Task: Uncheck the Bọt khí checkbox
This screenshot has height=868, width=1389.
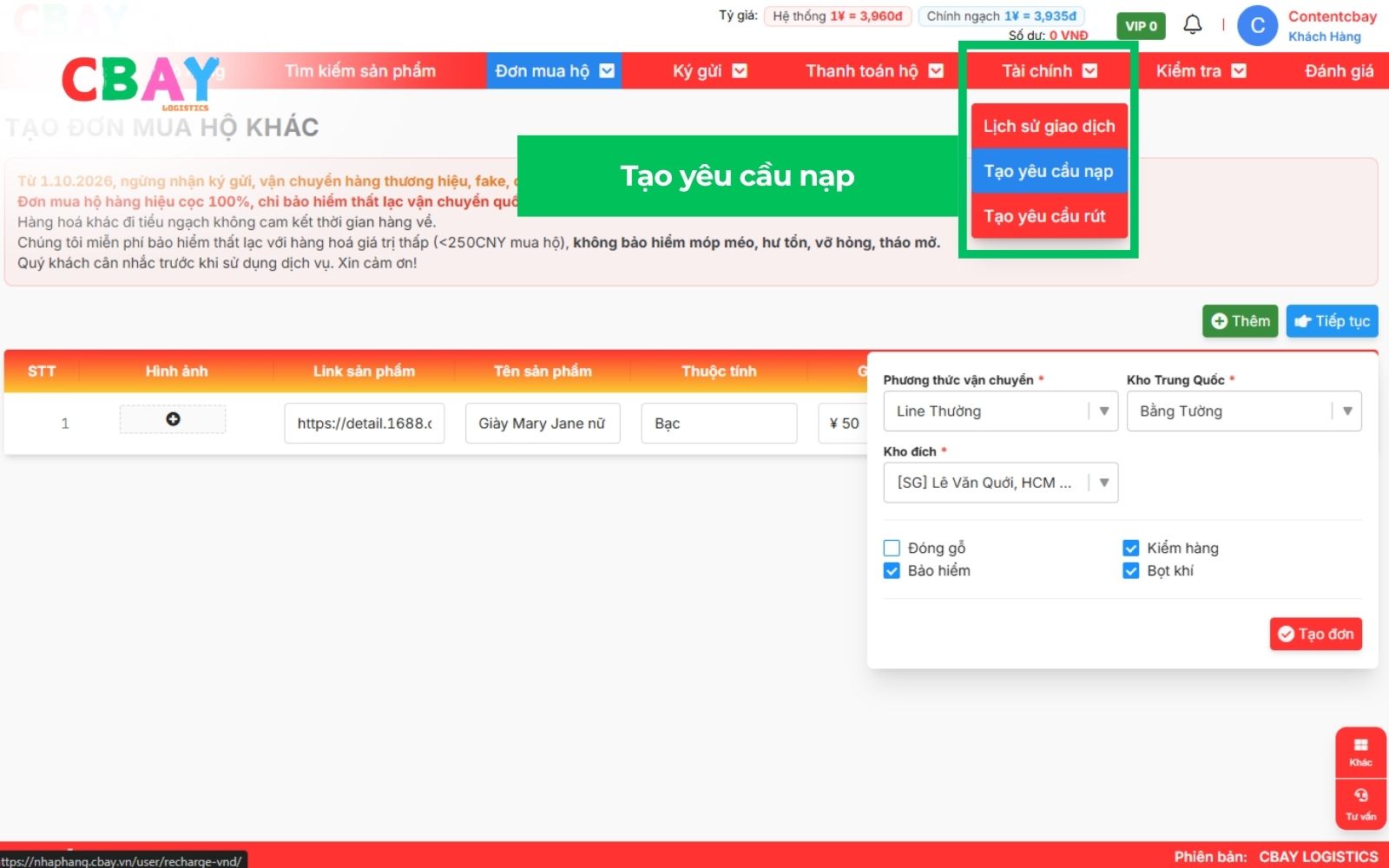Action: [x=1130, y=570]
